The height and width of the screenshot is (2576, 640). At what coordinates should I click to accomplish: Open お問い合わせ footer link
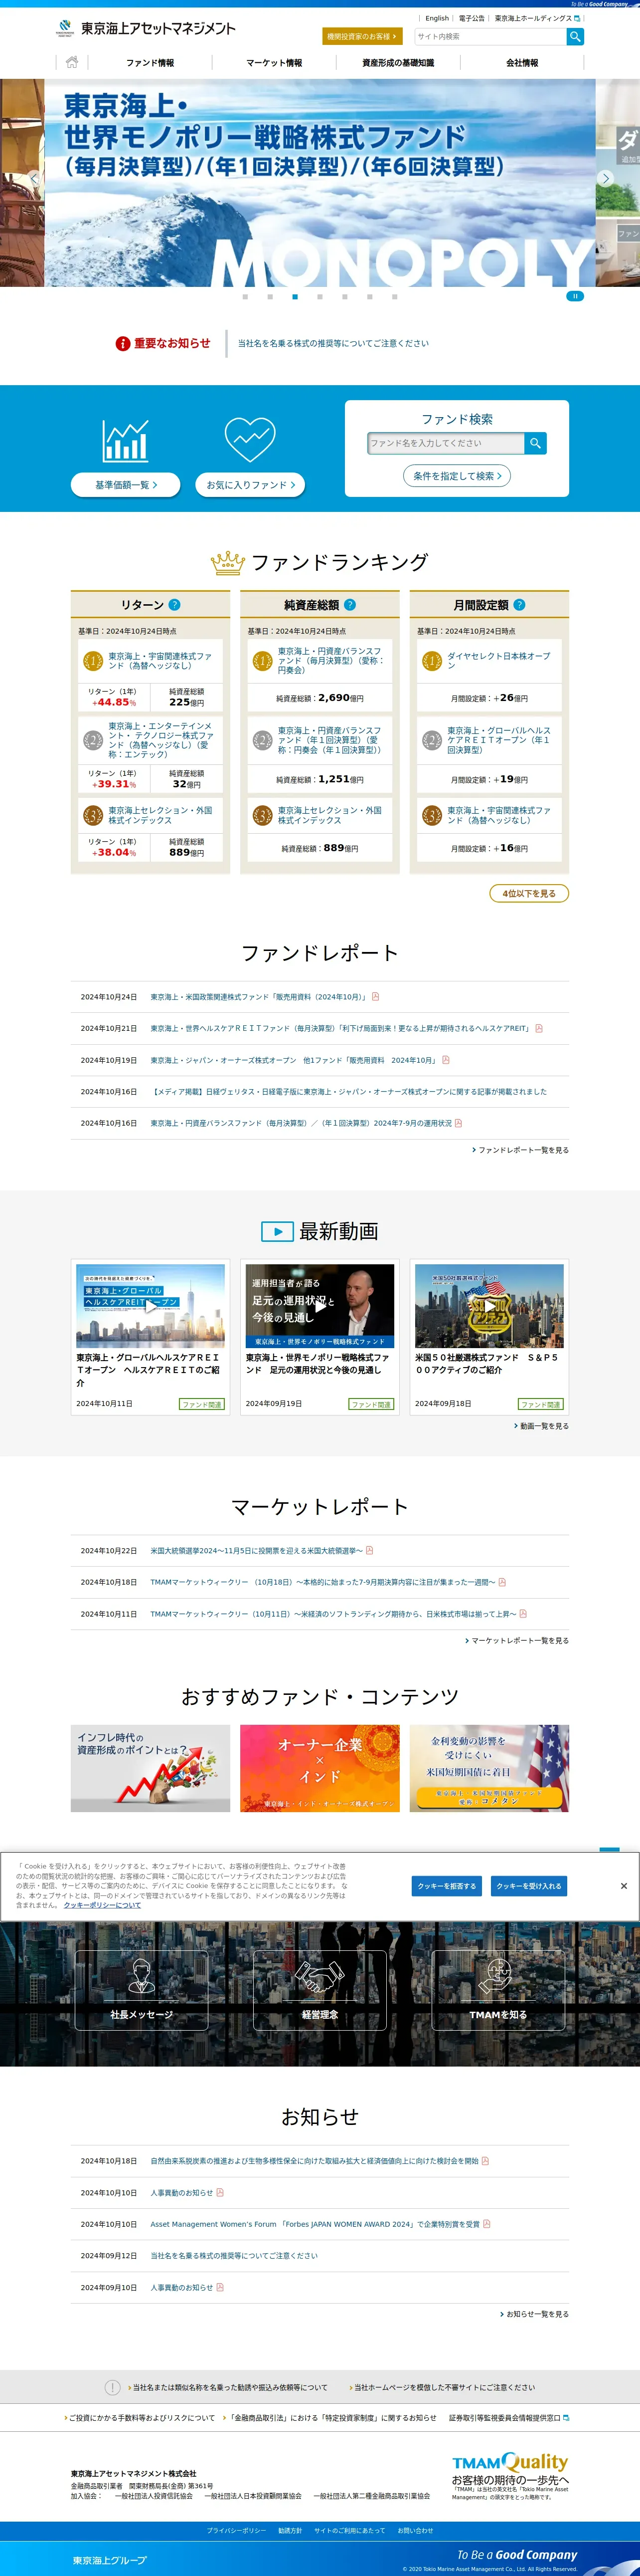[415, 2530]
